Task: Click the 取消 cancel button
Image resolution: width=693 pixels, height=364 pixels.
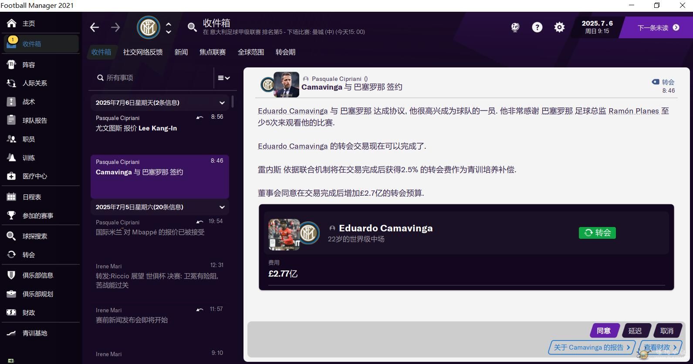Action: (667, 331)
